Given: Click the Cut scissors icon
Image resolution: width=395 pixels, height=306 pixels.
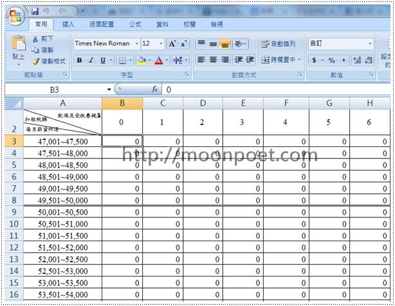Looking at the screenshot, I should (x=35, y=38).
